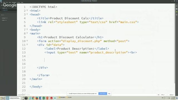
Task: Click the line and column status text
Action: [x=22, y=95]
